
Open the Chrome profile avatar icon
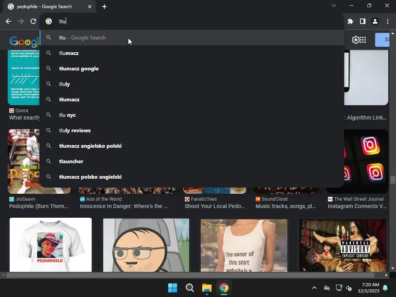(x=375, y=22)
